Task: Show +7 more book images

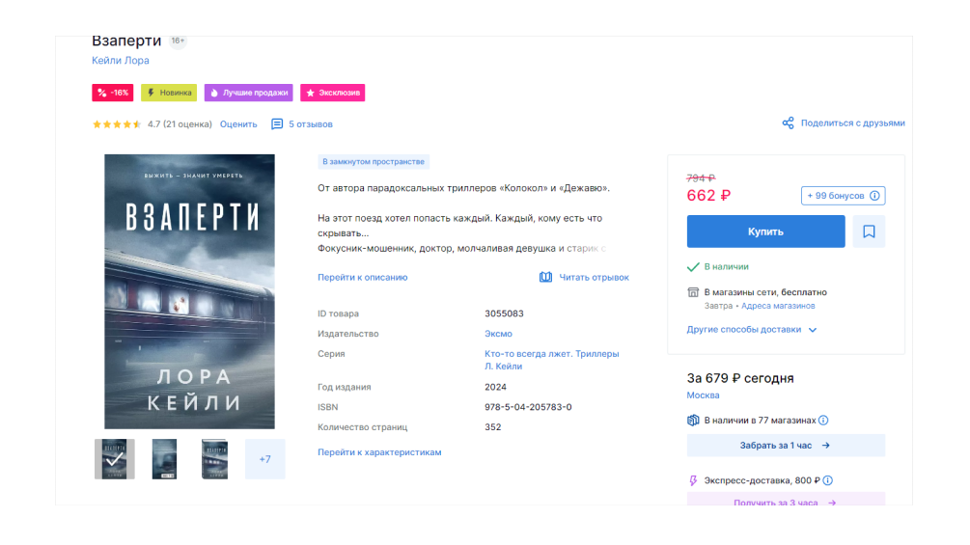Action: click(x=264, y=459)
